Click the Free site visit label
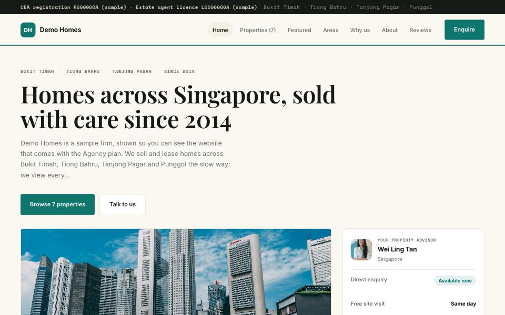The image size is (505, 315). pyautogui.click(x=368, y=304)
